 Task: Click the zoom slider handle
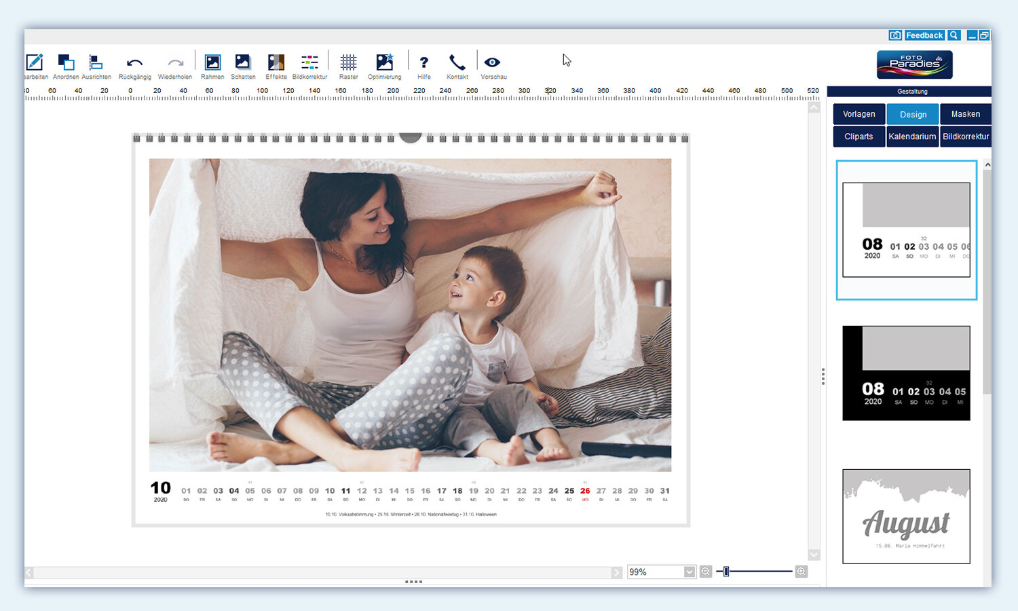coord(726,572)
